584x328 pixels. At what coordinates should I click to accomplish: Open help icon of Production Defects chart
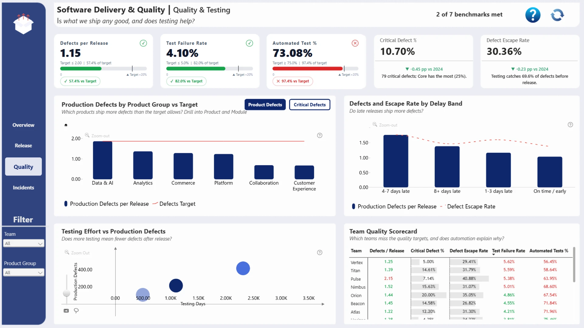click(320, 135)
